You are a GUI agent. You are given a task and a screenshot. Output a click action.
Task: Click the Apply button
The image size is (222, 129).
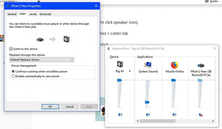point(89,107)
